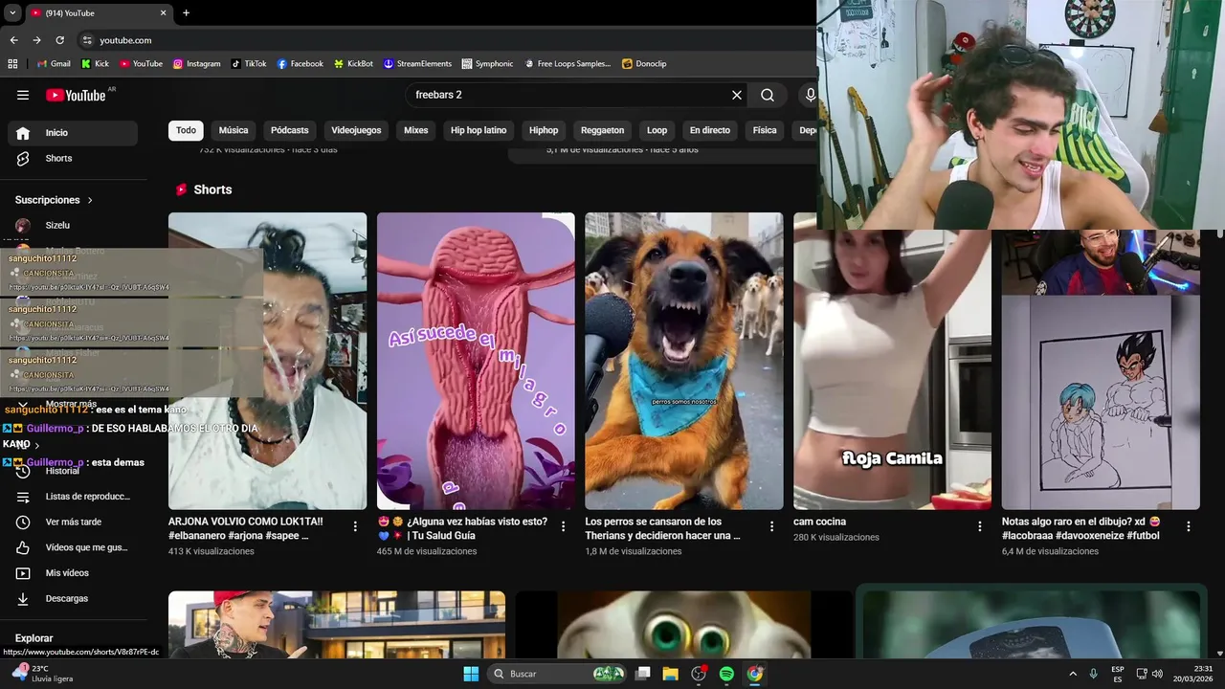Select the Reggaeton filter chip
1225x689 pixels.
[x=603, y=130]
